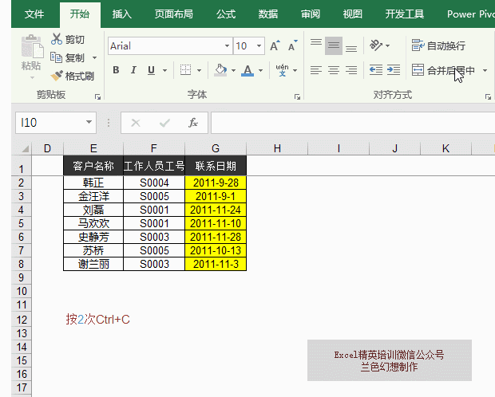Click the Insert Function fx icon
Viewport: 495px width, 397px height.
tap(192, 123)
